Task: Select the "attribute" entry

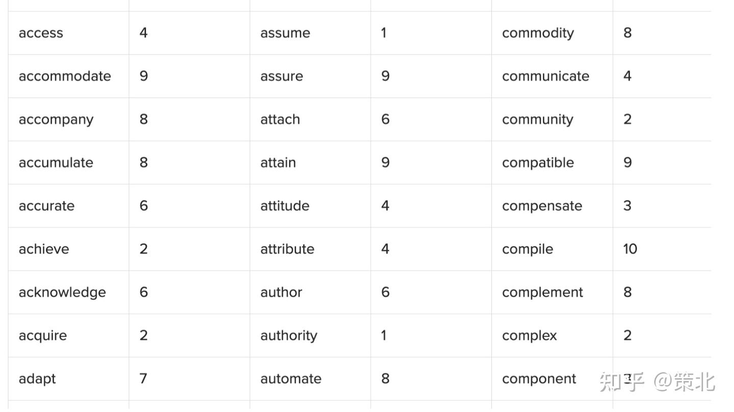Action: point(287,249)
